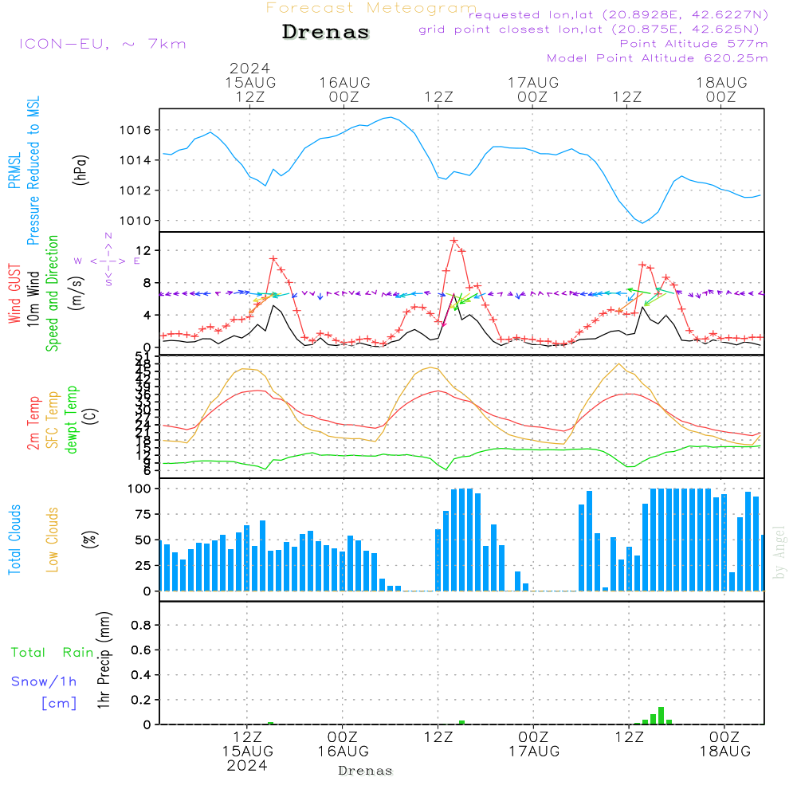Click the 'Point Altitude 577m' text
The image size is (797, 797).
pos(693,44)
